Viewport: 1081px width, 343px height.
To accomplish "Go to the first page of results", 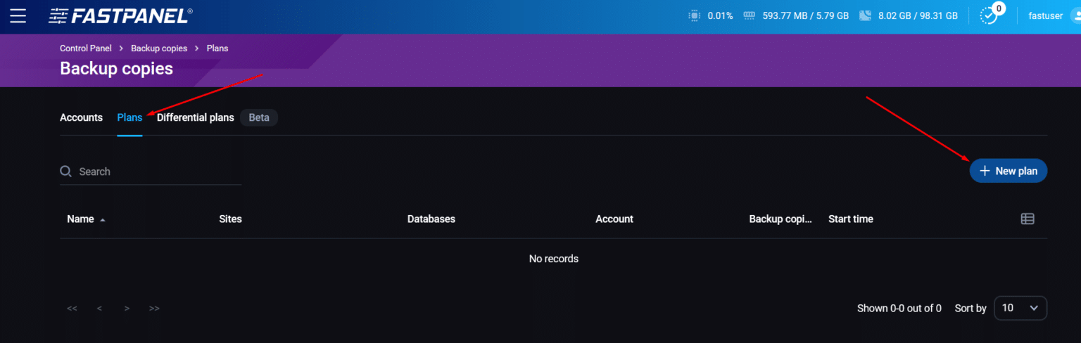I will coord(72,309).
